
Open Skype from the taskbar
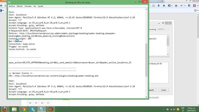click(32, 109)
